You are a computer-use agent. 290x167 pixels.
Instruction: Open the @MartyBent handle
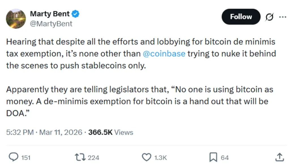coord(52,24)
